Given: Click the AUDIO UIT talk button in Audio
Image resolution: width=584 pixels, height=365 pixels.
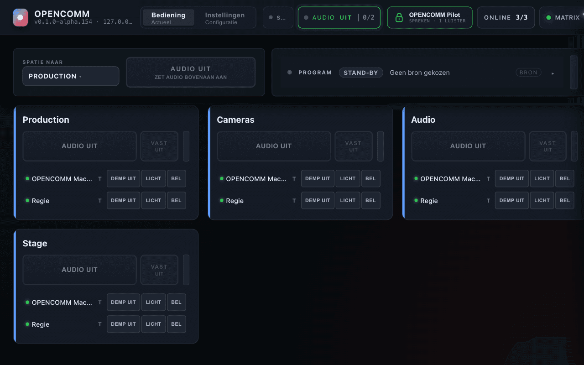Looking at the screenshot, I should click(x=468, y=146).
